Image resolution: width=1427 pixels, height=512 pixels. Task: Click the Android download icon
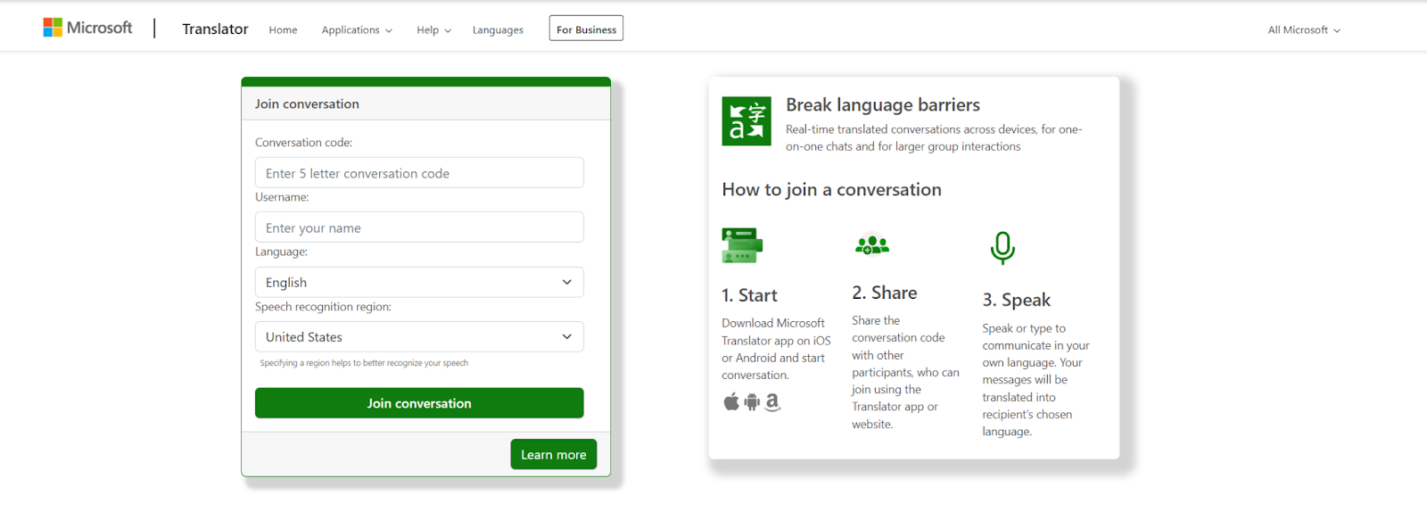(752, 402)
